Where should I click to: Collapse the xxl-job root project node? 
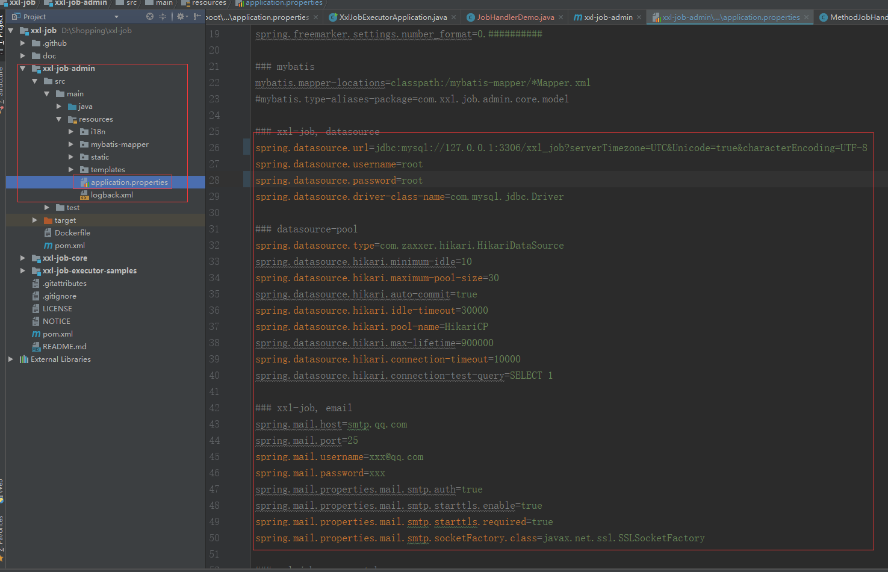pyautogui.click(x=10, y=30)
